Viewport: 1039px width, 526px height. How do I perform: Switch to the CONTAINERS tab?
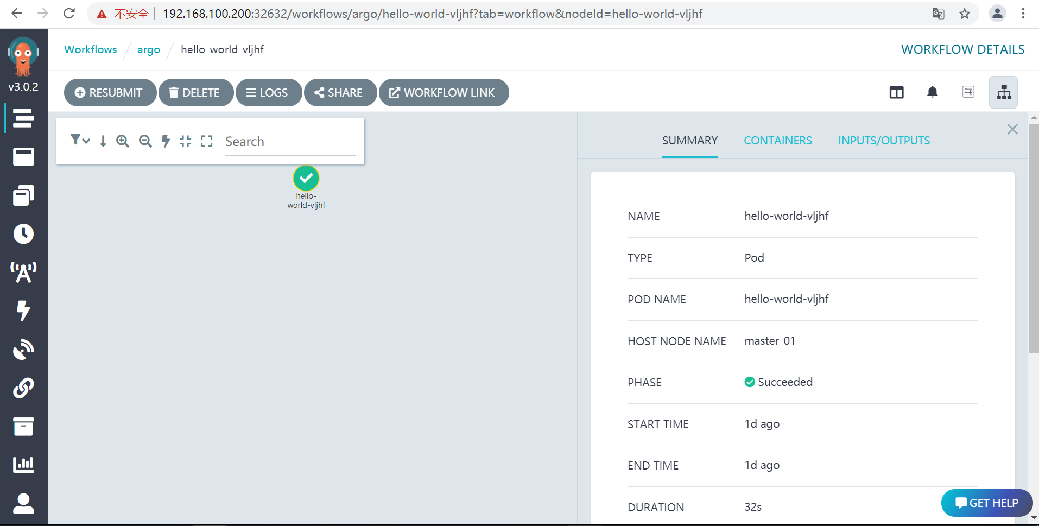pyautogui.click(x=777, y=140)
